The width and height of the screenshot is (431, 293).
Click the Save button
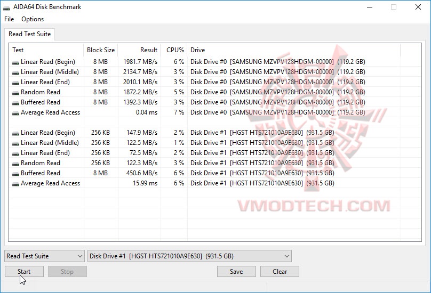(236, 272)
